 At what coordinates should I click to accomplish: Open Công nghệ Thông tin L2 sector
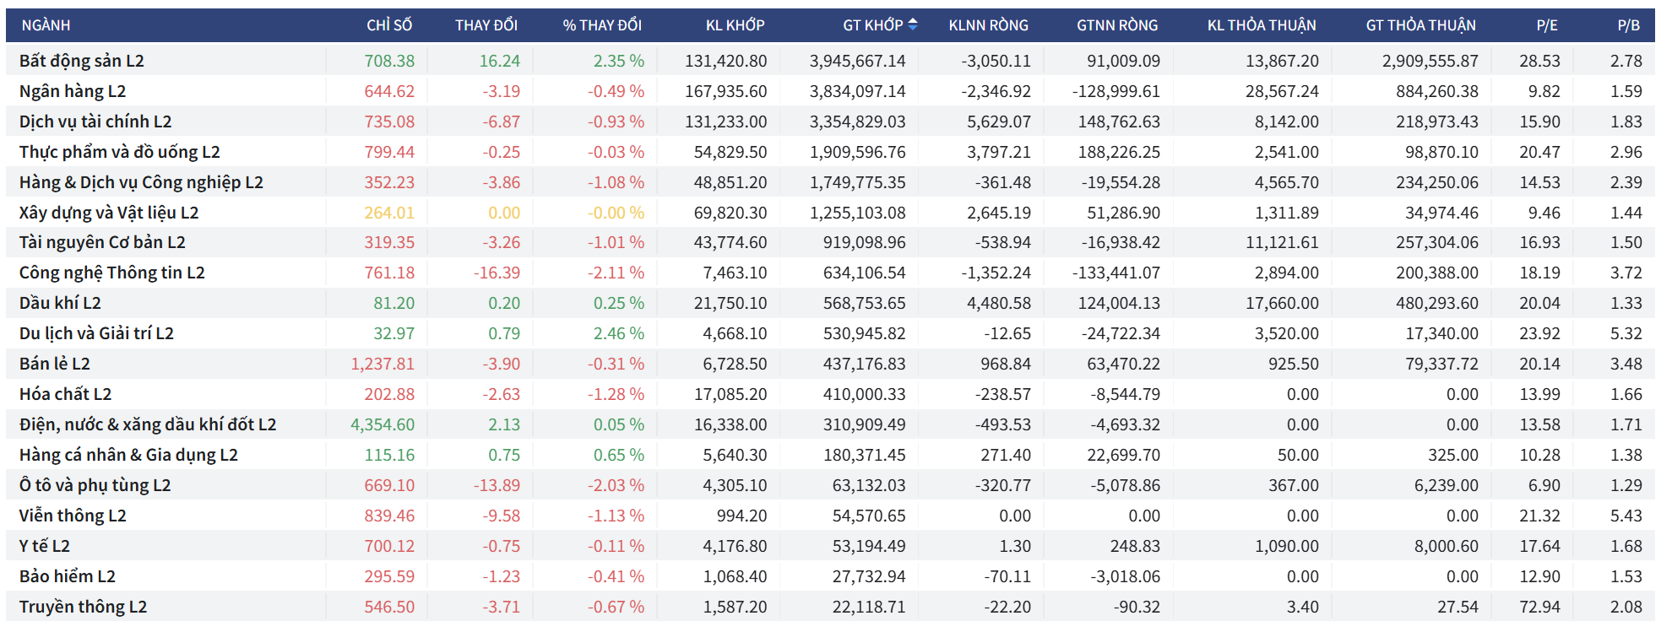111,273
